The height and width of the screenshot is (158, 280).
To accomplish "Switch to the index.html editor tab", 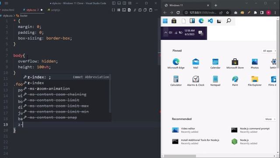I will 7,10.
